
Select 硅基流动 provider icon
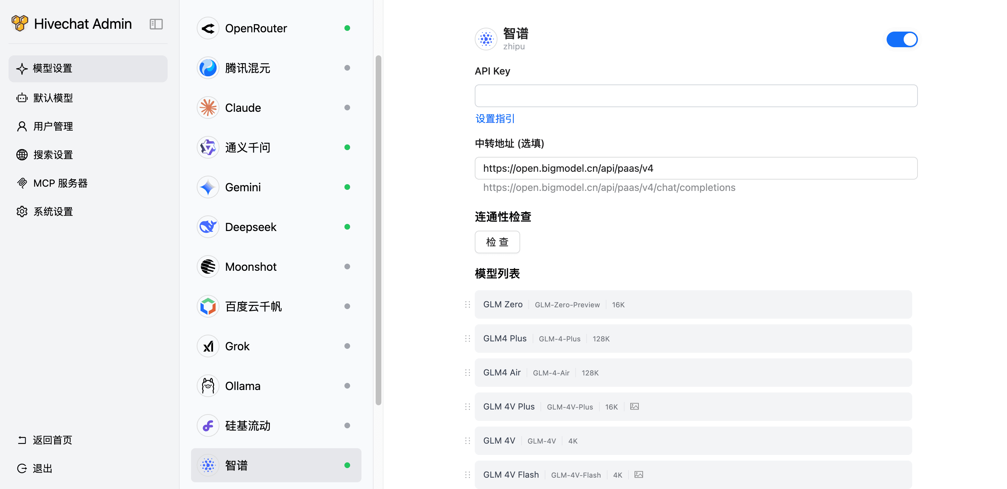pyautogui.click(x=208, y=426)
